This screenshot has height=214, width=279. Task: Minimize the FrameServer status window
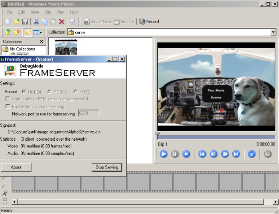pos(110,59)
